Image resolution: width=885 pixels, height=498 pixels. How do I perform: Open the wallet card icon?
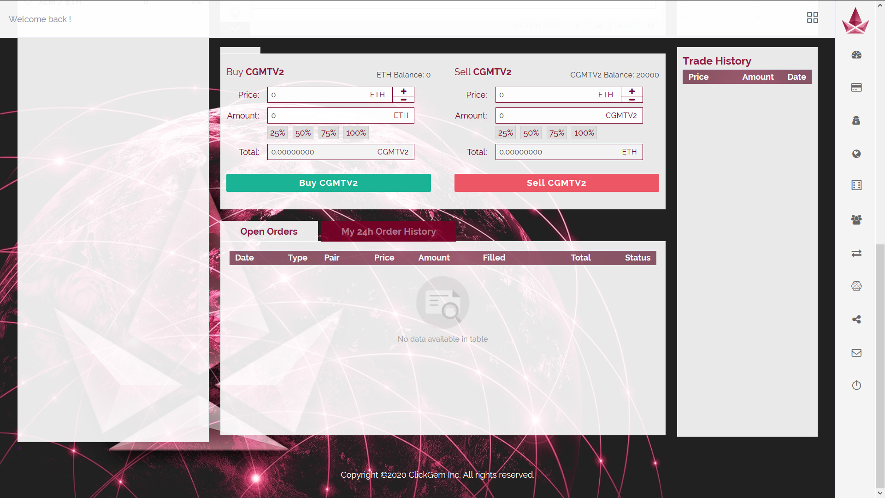[856, 88]
